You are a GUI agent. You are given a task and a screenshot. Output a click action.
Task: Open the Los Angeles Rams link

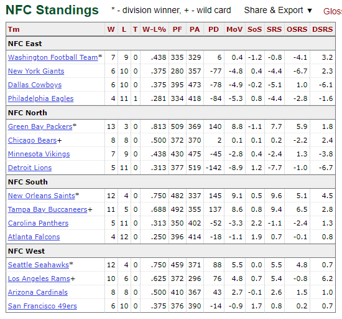click(x=39, y=279)
